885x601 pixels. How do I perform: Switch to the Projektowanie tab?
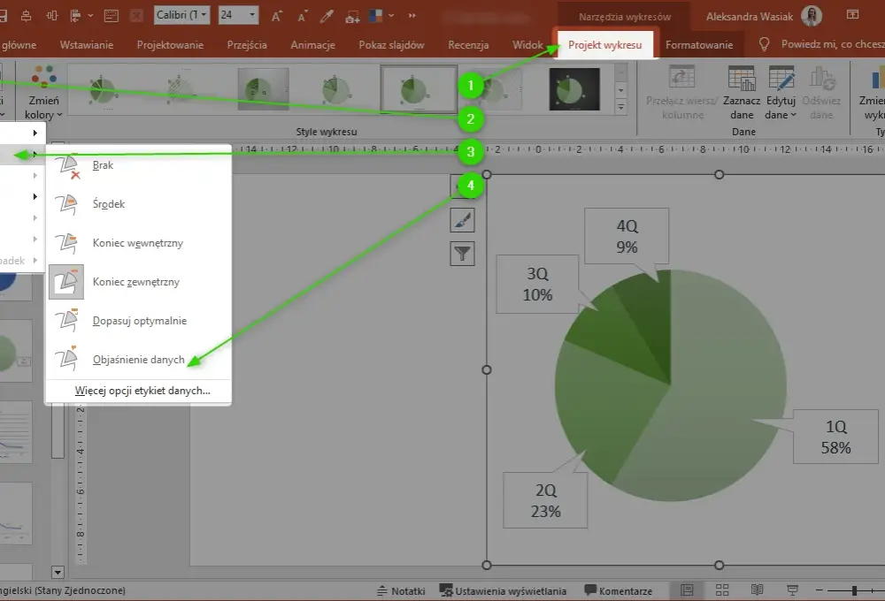(170, 44)
